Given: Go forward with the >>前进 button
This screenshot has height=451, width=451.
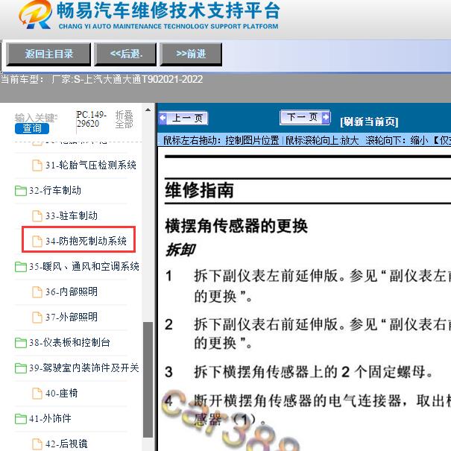Looking at the screenshot, I should [191, 54].
